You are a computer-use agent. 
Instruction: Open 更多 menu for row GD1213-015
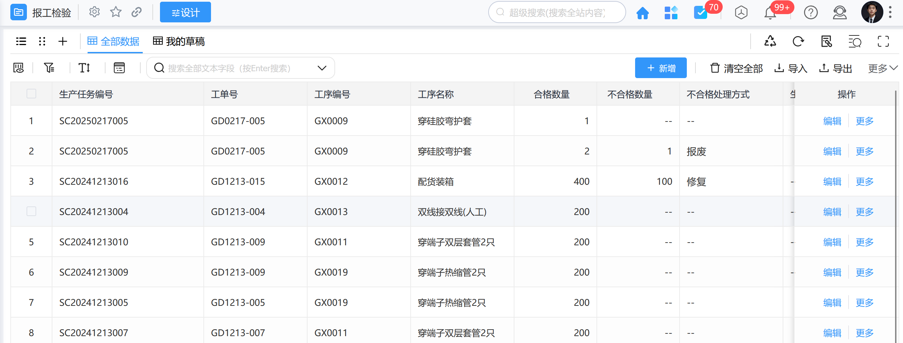tap(864, 181)
